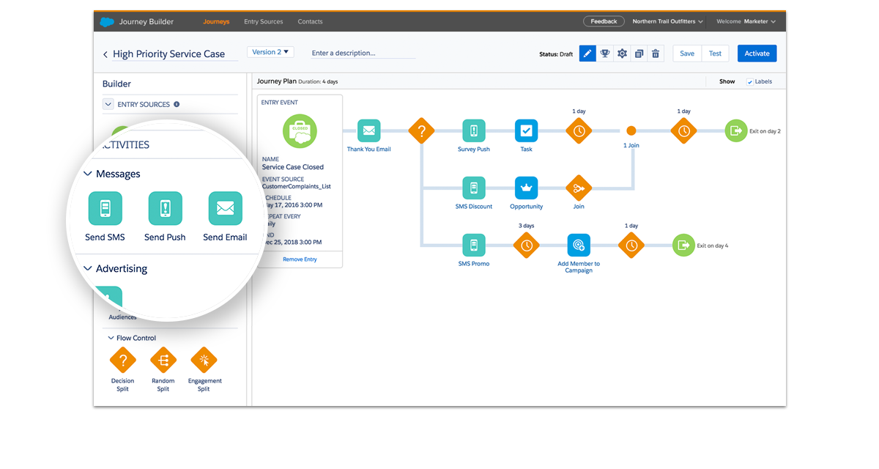
Task: Collapse the Entry Sources section
Action: [108, 105]
